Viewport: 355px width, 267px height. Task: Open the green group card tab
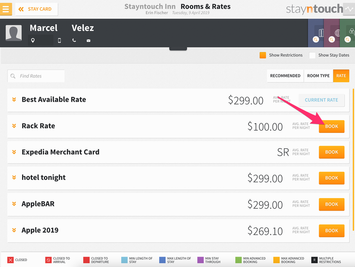tap(347, 33)
